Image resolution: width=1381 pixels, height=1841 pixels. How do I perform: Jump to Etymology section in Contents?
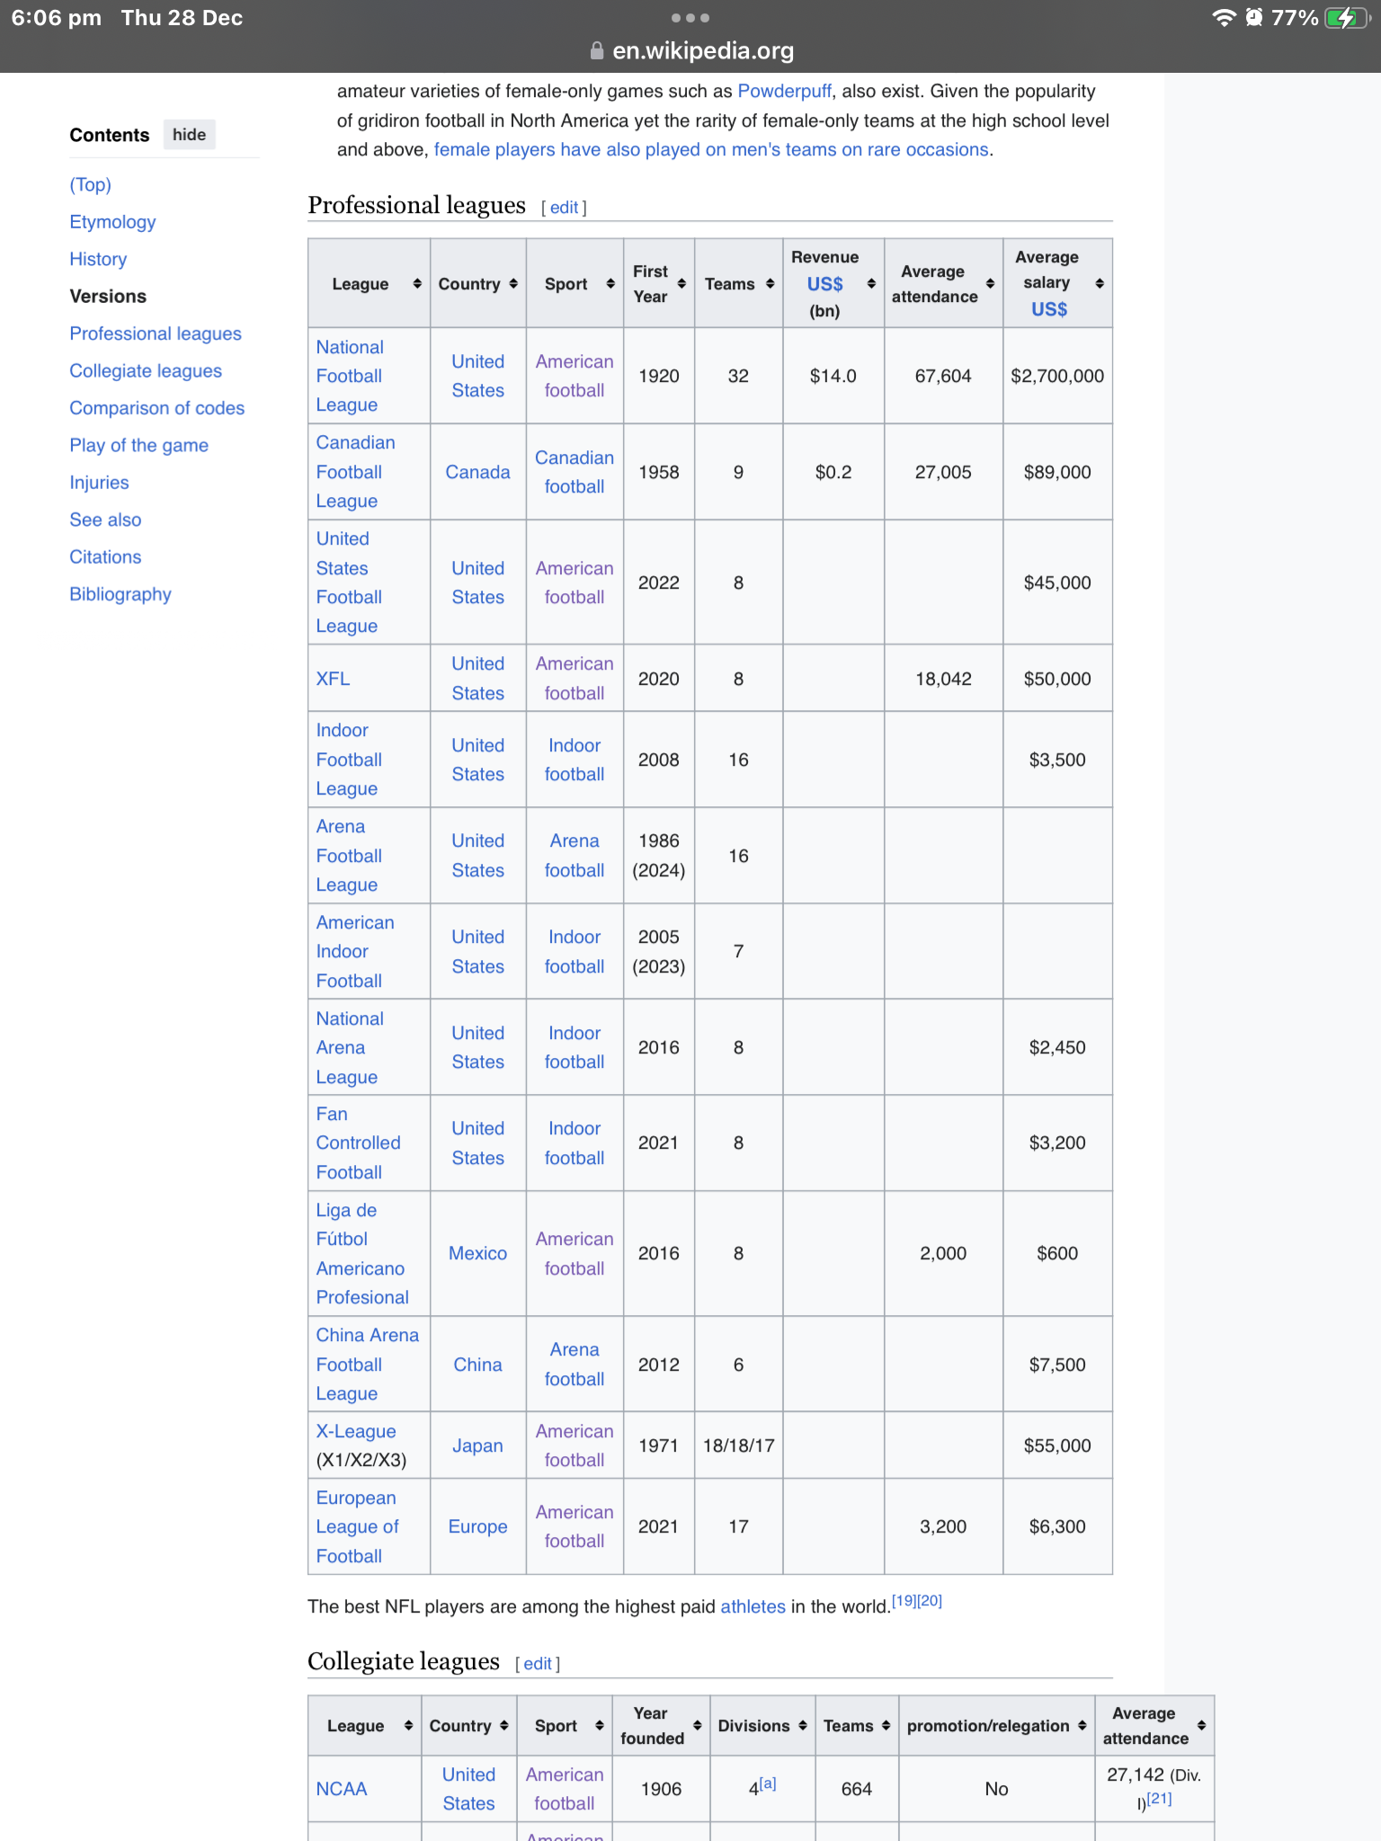pos(112,222)
